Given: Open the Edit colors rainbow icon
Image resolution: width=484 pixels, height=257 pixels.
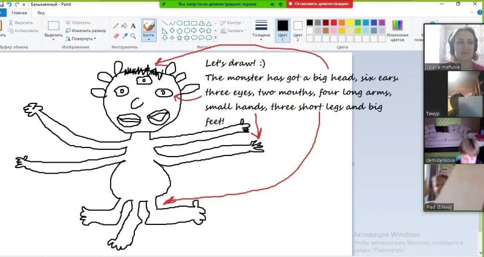Looking at the screenshot, I should click(397, 25).
